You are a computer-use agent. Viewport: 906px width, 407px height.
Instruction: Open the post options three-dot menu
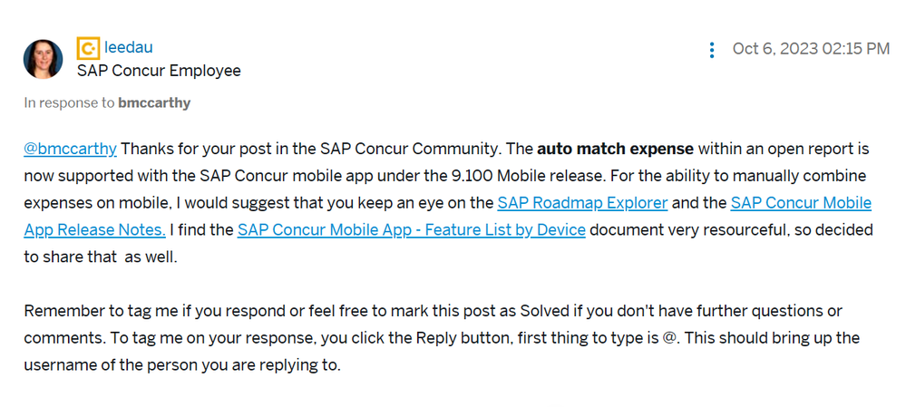point(711,50)
